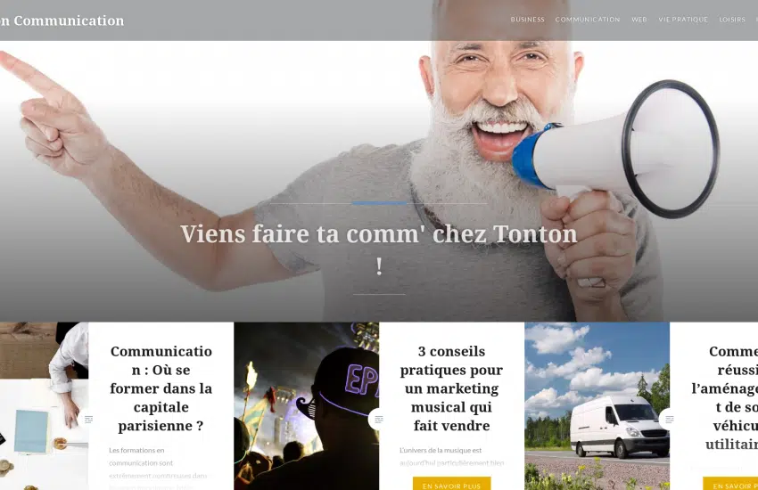Open 'Communication : Où se former' article title
This screenshot has width=758, height=490.
pyautogui.click(x=161, y=388)
